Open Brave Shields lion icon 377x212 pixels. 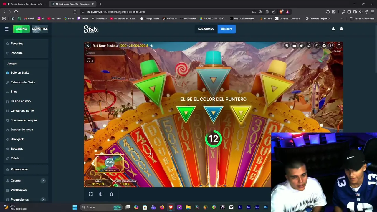click(x=281, y=12)
